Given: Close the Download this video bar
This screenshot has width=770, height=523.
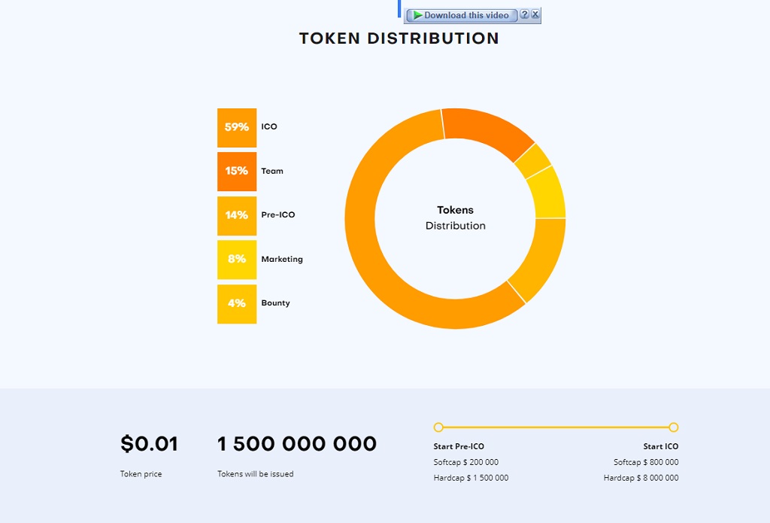Looking at the screenshot, I should (535, 14).
